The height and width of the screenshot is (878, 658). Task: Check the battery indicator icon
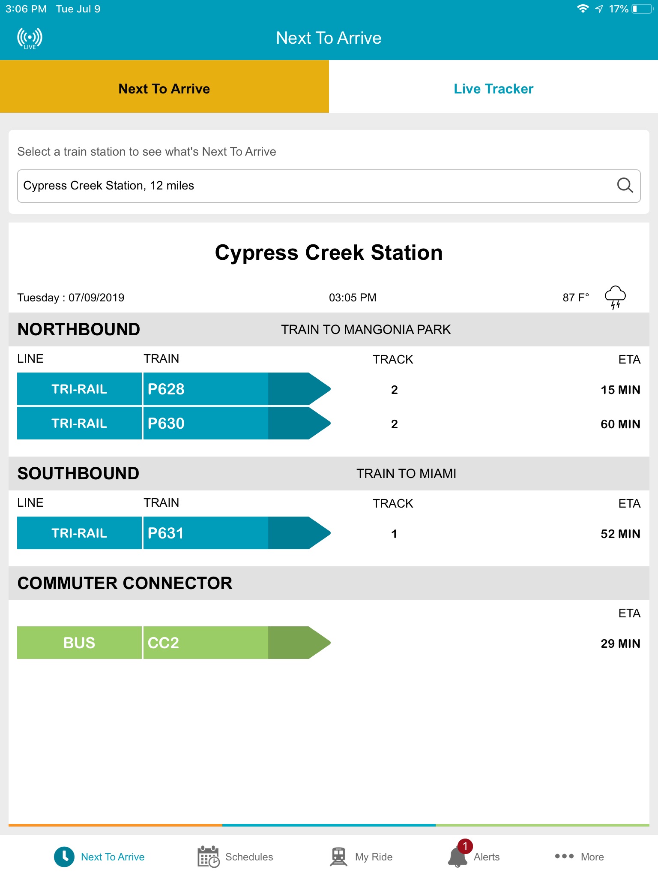coord(643,9)
